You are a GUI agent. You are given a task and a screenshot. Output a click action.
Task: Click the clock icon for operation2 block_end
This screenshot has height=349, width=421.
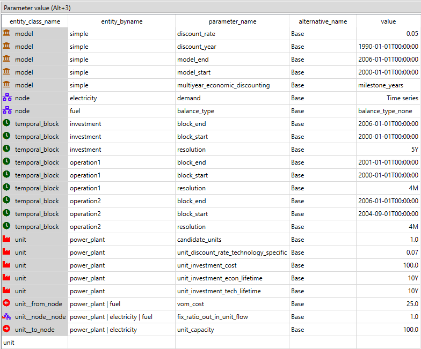pyautogui.click(x=6, y=201)
